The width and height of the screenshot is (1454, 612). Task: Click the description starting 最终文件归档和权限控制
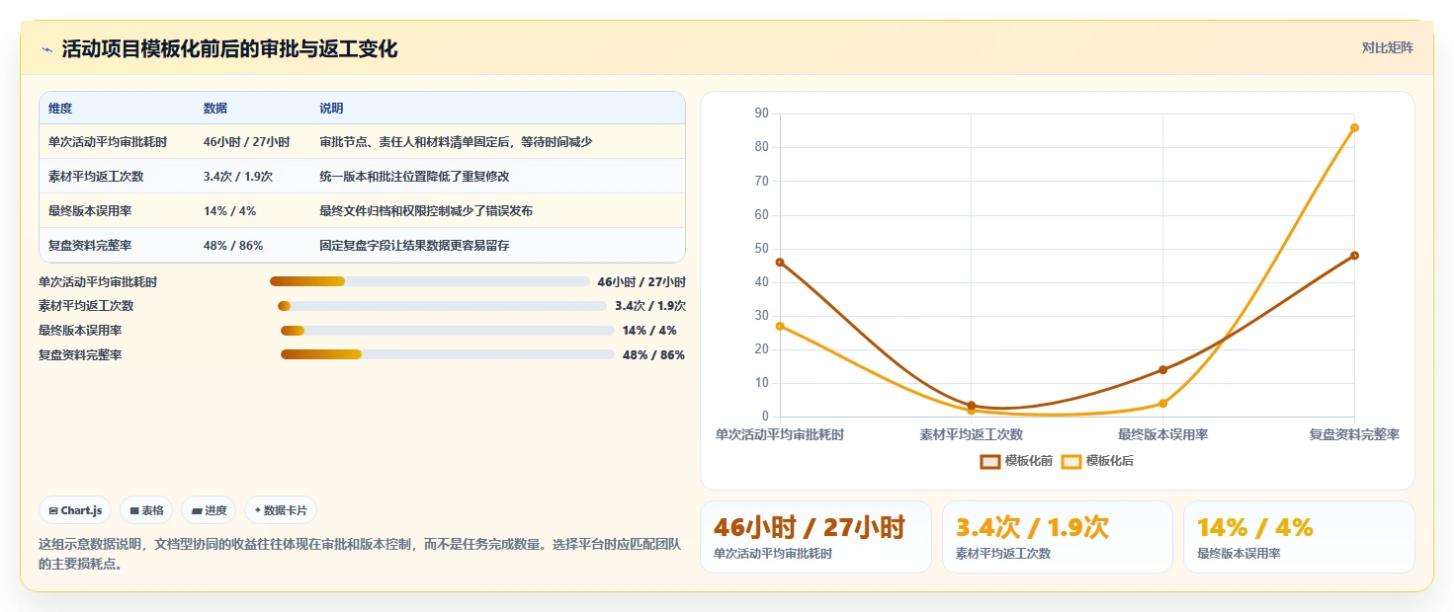point(426,211)
